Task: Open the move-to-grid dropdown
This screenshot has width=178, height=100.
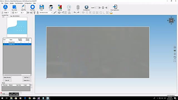Action: click(x=51, y=12)
